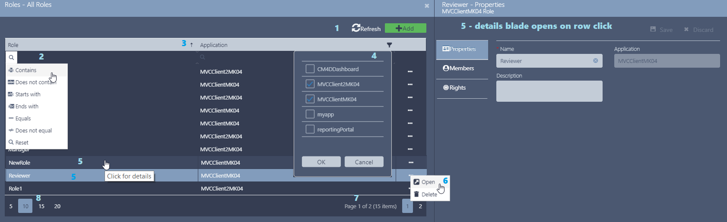Select 'Contains' filter operation
Viewport: 727px width, 222px height.
(26, 70)
